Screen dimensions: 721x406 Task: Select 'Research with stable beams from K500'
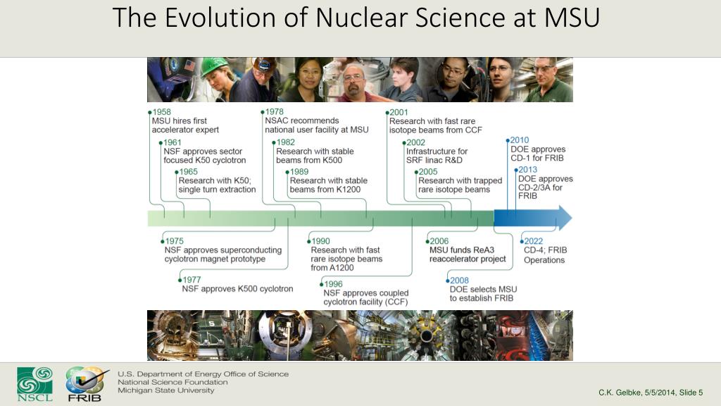pyautogui.click(x=315, y=156)
